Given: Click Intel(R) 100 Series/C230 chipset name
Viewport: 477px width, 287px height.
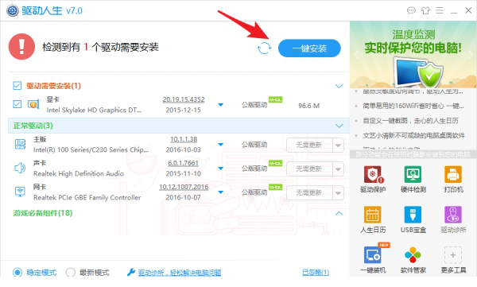Looking at the screenshot, I should point(91,149).
